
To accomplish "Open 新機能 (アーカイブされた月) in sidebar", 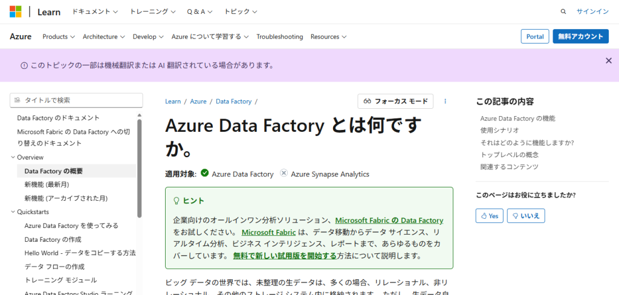I will click(66, 198).
